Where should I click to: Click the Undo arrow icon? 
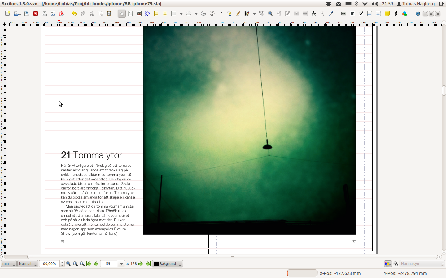click(74, 14)
